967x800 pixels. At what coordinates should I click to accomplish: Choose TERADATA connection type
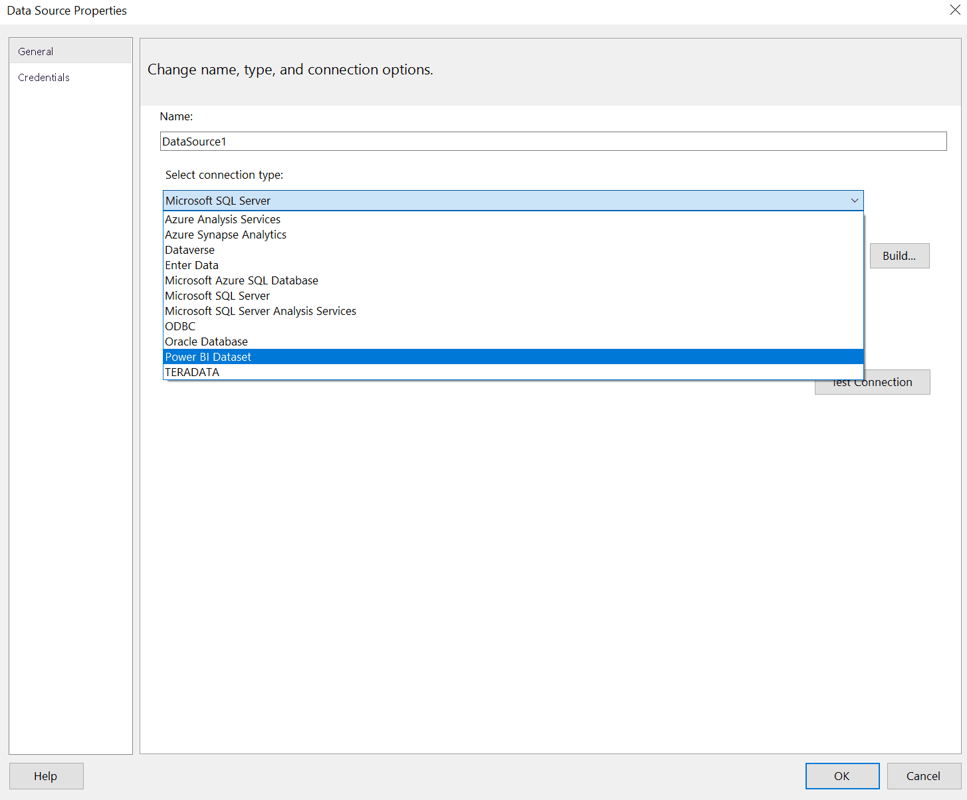click(x=193, y=372)
